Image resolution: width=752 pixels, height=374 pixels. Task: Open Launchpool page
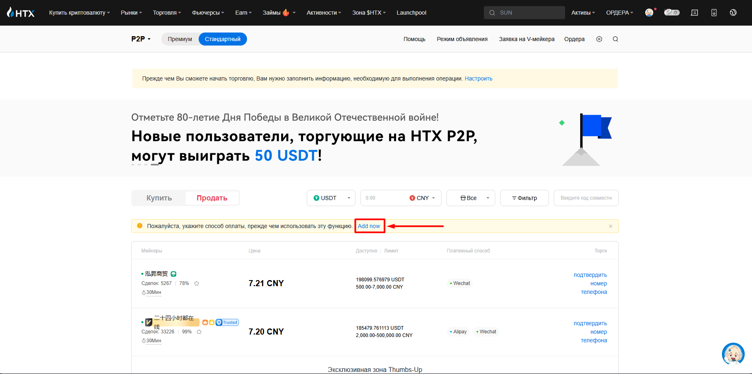click(x=412, y=13)
